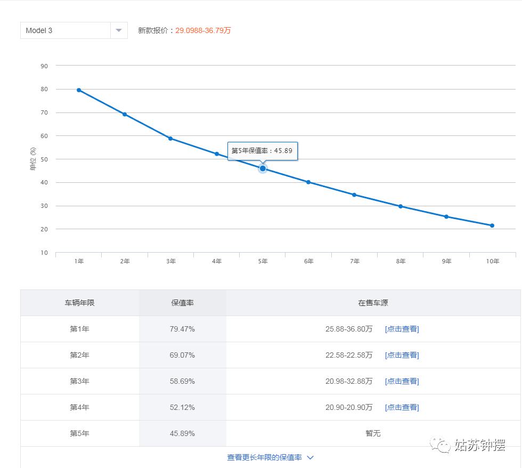This screenshot has width=522, height=468.
Task: Select the 10年 data point on chart
Action: click(492, 225)
